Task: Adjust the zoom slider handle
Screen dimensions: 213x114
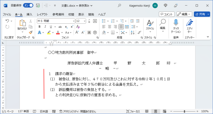Action: (184, 111)
